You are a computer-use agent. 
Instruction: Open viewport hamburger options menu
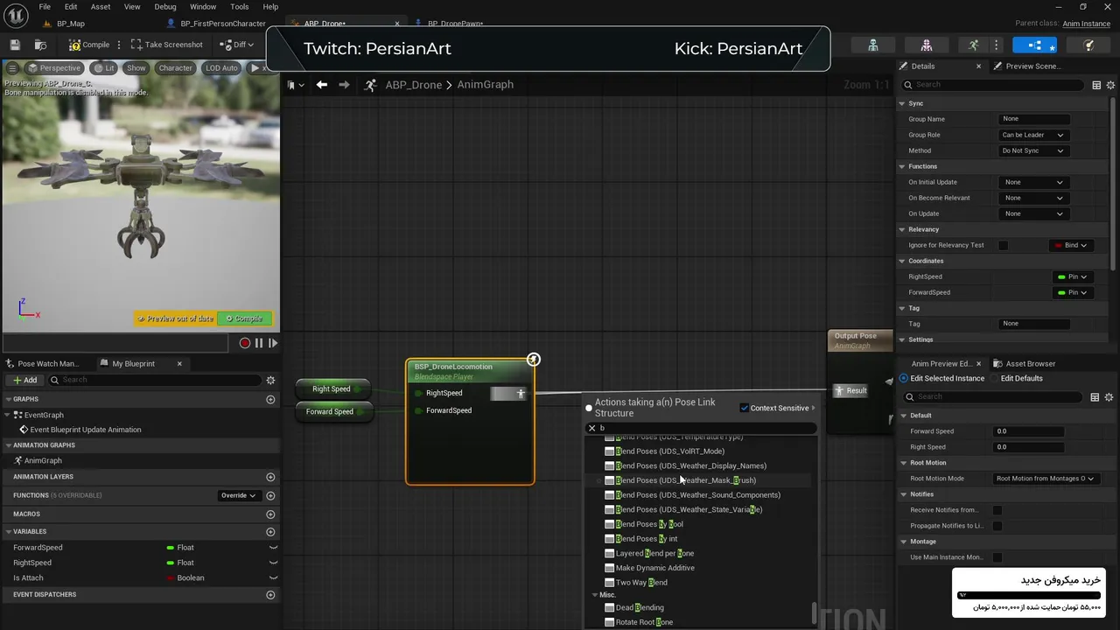(x=12, y=67)
